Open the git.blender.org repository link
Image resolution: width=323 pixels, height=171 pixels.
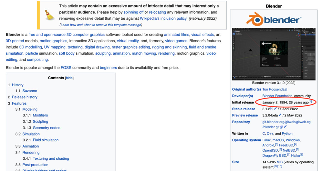(287, 122)
